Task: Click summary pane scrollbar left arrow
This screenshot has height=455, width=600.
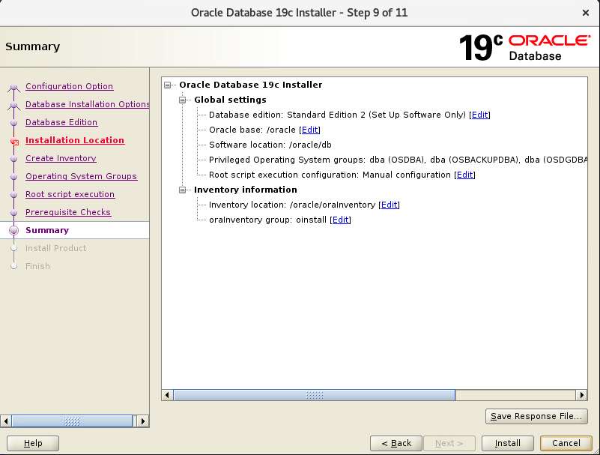Action: pos(167,395)
